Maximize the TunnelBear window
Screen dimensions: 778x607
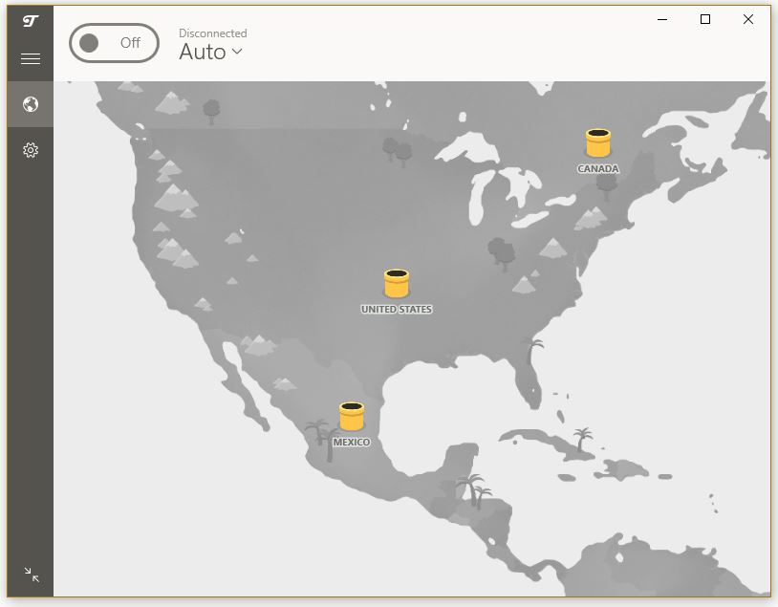pyautogui.click(x=705, y=19)
